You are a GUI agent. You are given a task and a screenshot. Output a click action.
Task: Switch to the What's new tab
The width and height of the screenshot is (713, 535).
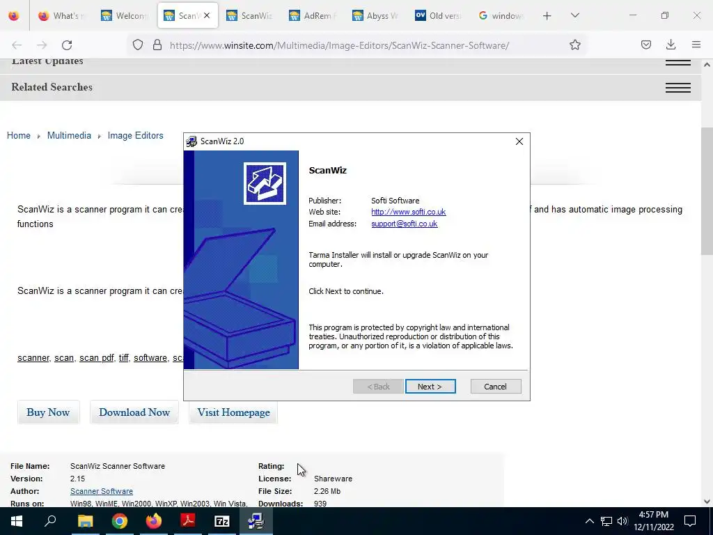click(x=61, y=16)
